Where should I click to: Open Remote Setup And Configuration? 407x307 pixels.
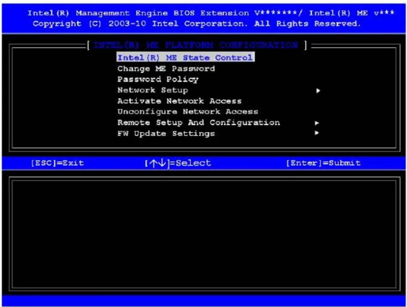[x=199, y=123]
